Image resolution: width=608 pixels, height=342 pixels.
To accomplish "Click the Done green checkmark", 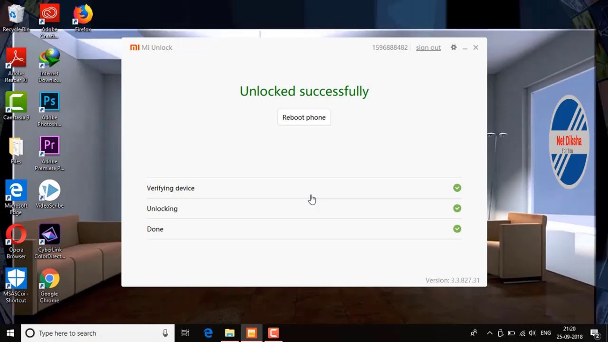I will point(457,229).
